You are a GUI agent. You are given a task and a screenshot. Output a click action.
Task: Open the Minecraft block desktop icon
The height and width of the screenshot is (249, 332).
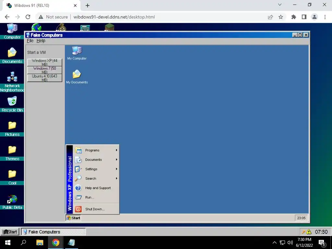click(110, 27)
